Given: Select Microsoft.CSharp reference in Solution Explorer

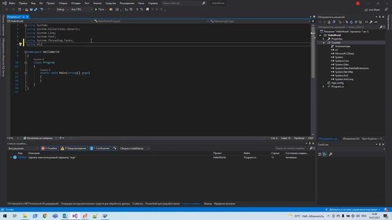Looking at the screenshot, I should (x=344, y=54).
